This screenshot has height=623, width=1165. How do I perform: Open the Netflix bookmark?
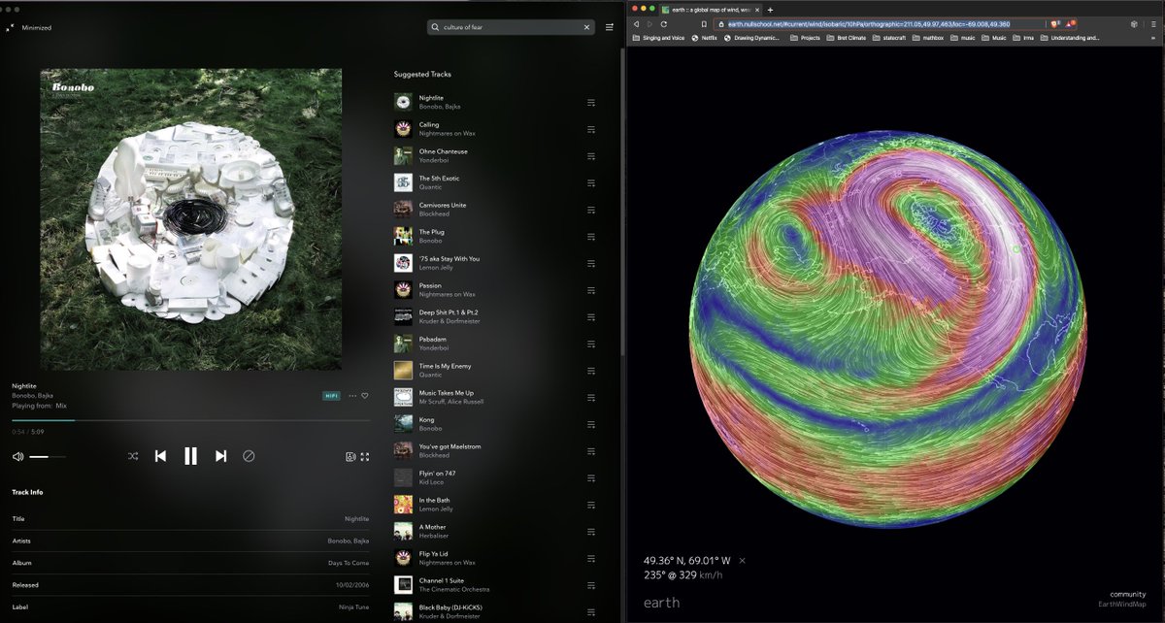click(x=704, y=38)
